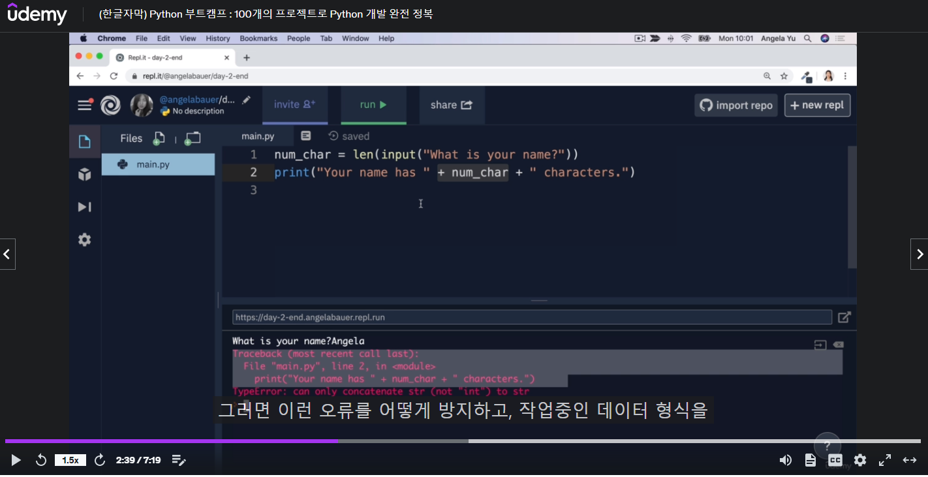Enter fullscreen mode
The height and width of the screenshot is (477, 928).
coord(885,460)
